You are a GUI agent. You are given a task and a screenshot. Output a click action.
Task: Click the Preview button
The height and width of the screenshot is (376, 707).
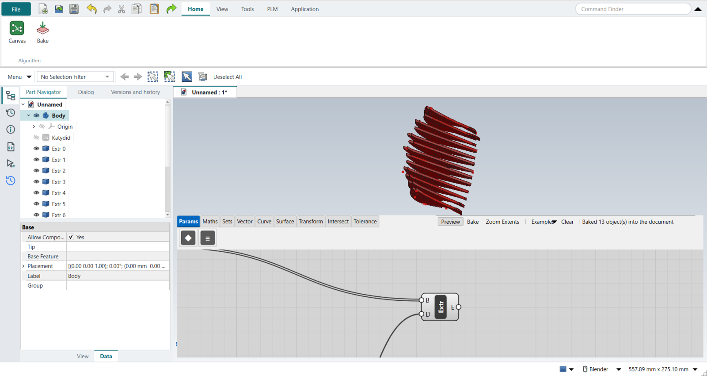click(450, 222)
